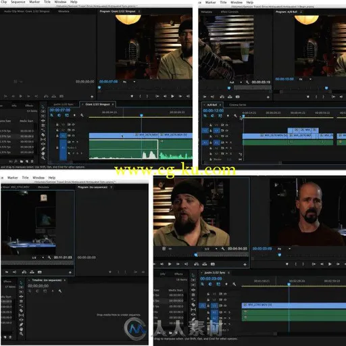The image size is (346, 346).
Task: Click Export Frame camera in no-sequences source monitor
Action: tap(40, 272)
